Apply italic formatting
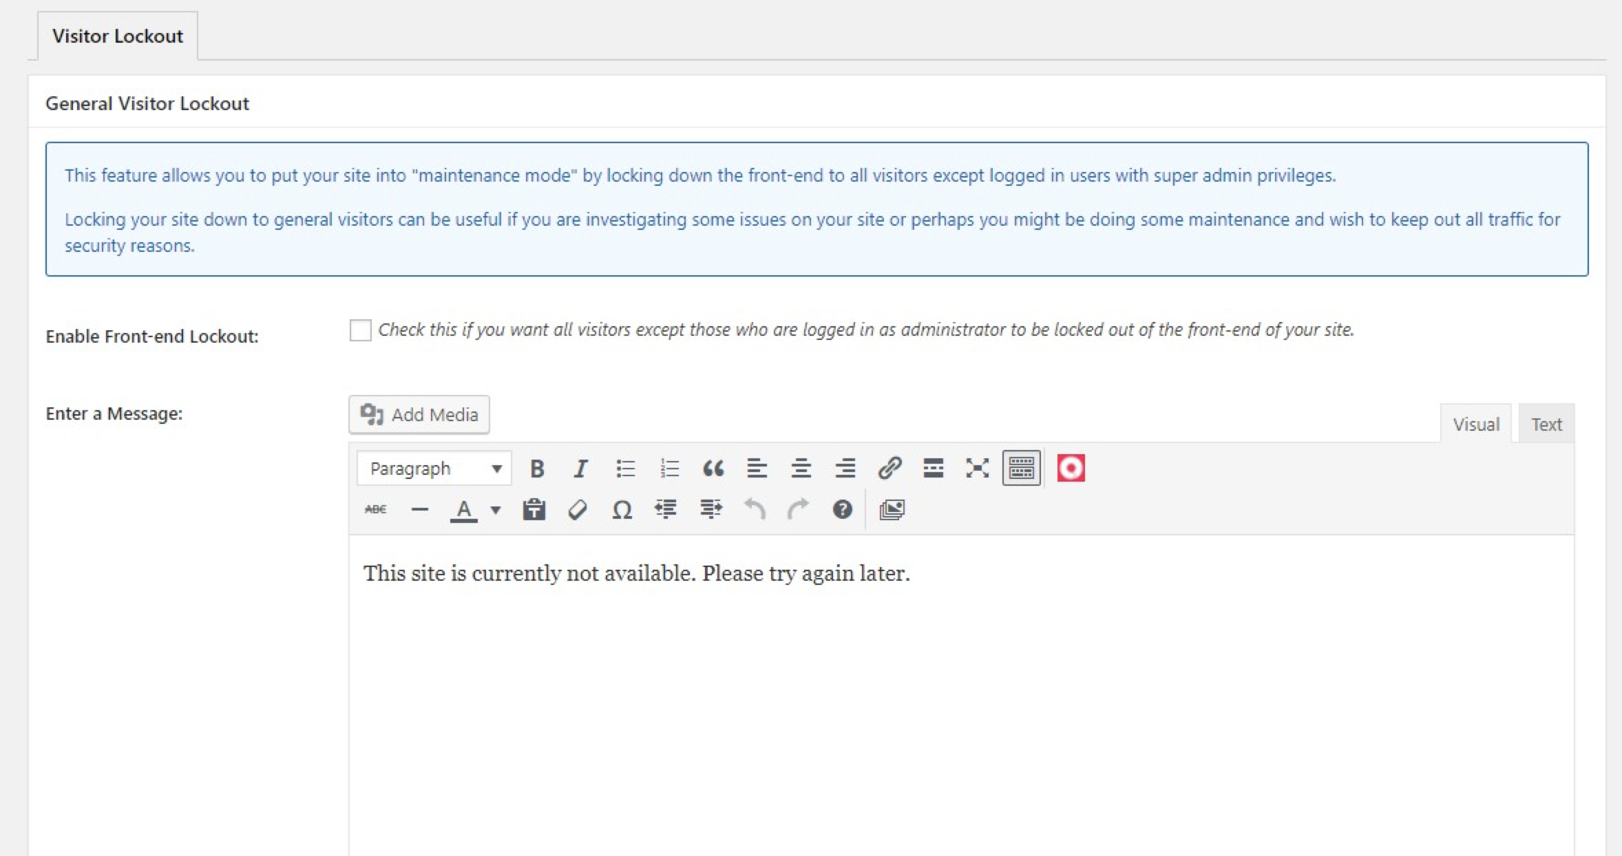Viewport: 1622px width, 856px height. pos(580,469)
